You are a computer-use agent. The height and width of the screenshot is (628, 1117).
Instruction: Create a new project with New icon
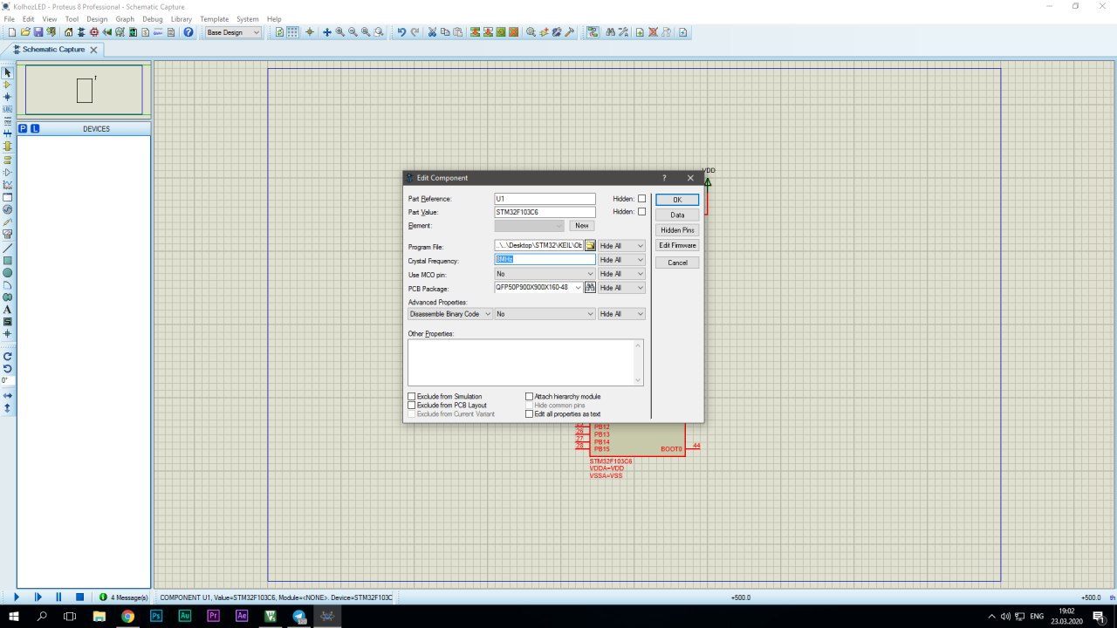(12, 32)
